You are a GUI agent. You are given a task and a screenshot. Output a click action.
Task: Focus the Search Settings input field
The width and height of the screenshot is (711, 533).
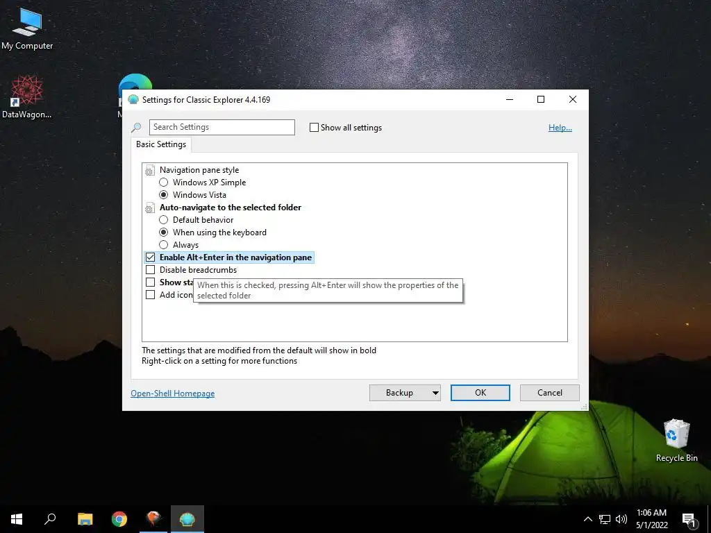pyautogui.click(x=221, y=128)
